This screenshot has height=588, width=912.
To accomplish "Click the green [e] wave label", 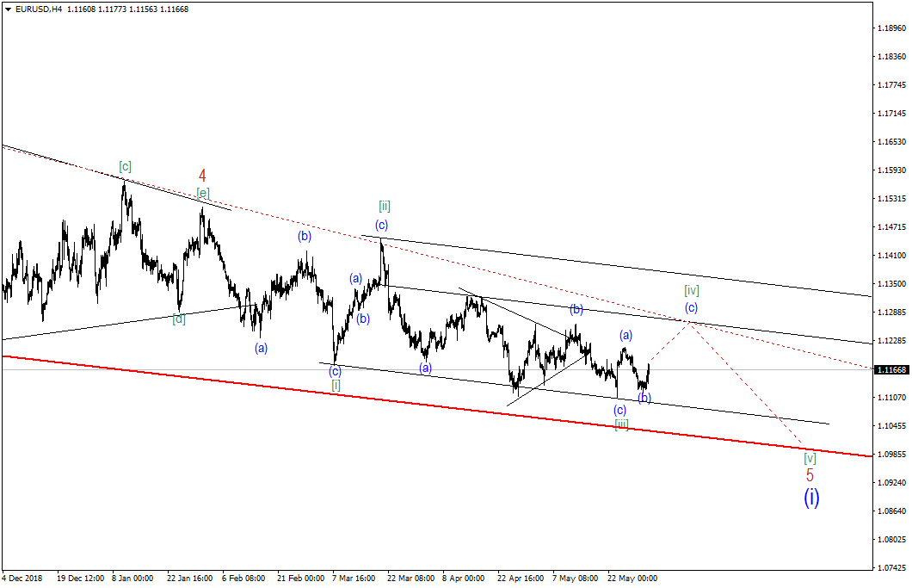I will 203,193.
